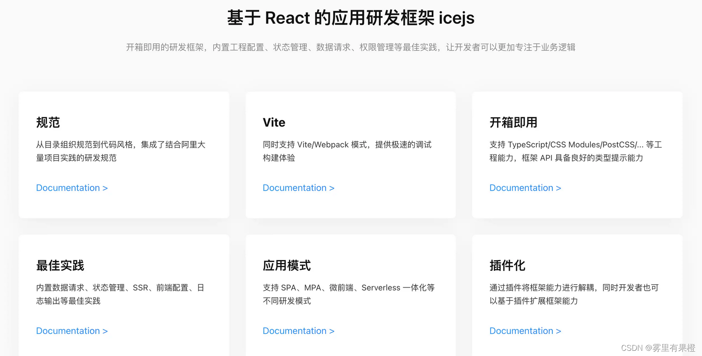Click the 应用模式 card title
The width and height of the screenshot is (702, 356).
point(287,266)
